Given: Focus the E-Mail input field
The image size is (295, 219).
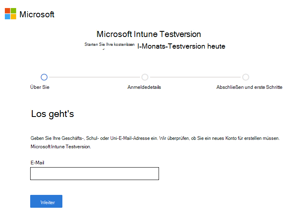Looking at the screenshot, I should point(95,174).
